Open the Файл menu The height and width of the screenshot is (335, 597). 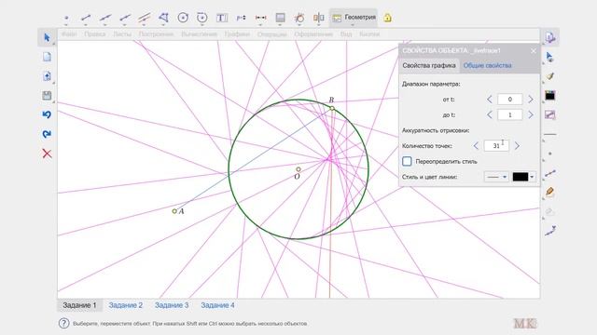pos(69,34)
